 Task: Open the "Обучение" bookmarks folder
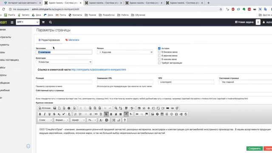coord(138,15)
